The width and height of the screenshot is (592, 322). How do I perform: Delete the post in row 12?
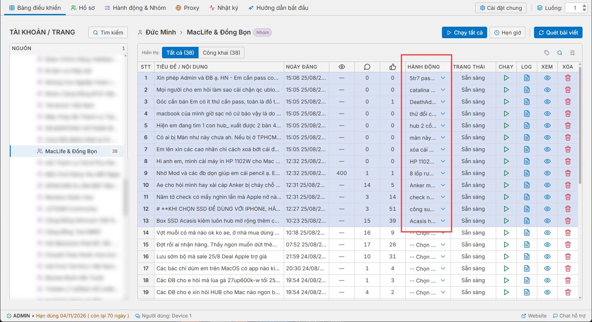(x=568, y=209)
